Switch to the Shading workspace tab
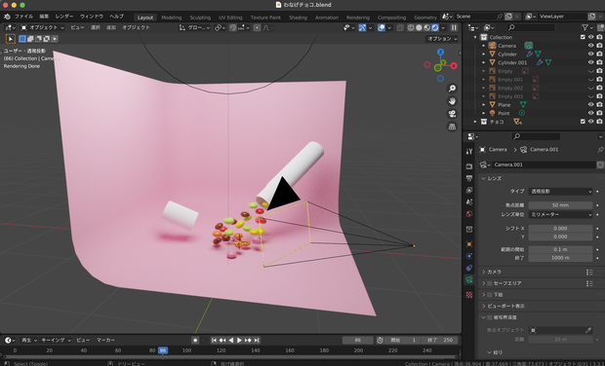 coord(298,18)
